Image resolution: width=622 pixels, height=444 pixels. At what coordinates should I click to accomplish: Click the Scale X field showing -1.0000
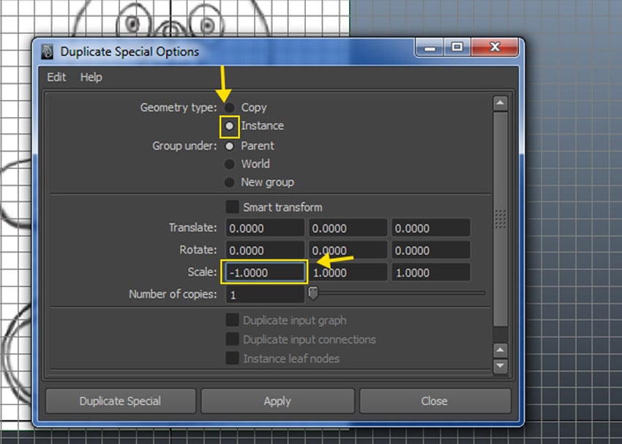(x=264, y=272)
